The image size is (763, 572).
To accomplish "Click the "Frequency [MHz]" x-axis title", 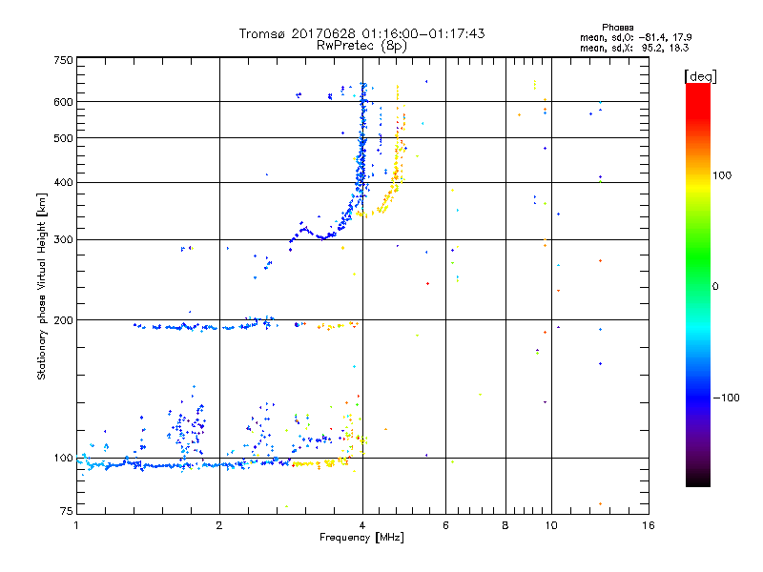I will coord(361,540).
